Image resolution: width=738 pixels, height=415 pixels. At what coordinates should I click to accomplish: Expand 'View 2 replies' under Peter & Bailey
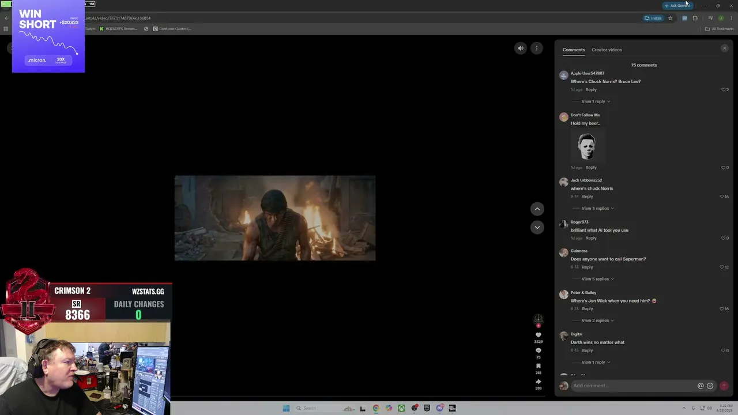(597, 320)
